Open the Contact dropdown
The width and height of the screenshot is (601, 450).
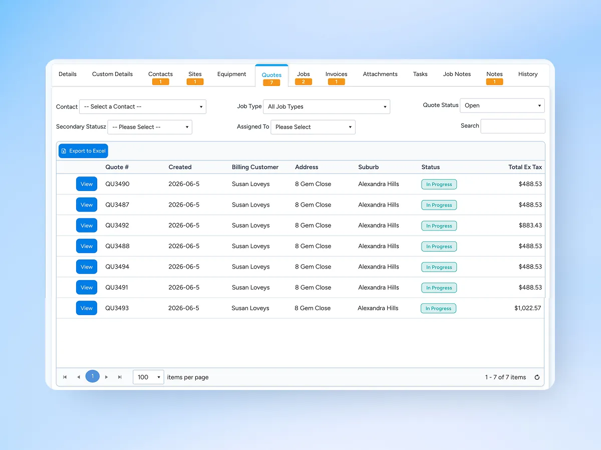point(143,106)
